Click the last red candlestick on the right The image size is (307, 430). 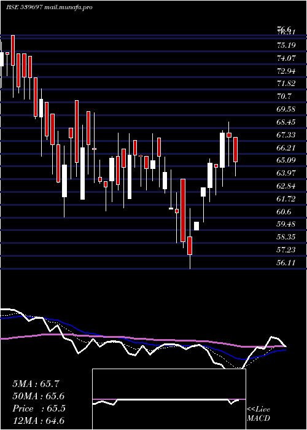click(x=235, y=149)
